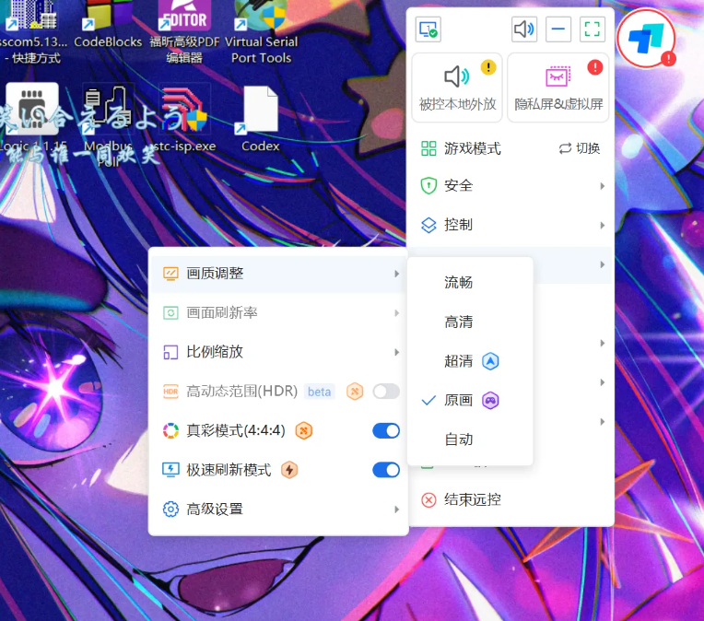The image size is (704, 621).
Task: Click the ToDesk floating logo icon
Action: tap(646, 39)
